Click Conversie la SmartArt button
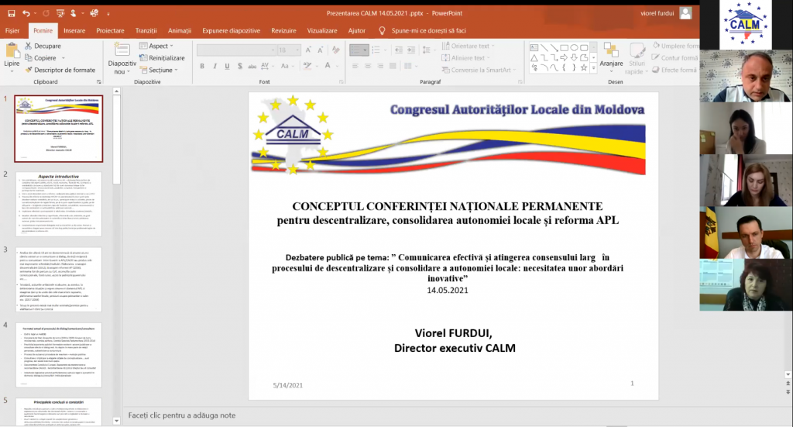 (x=479, y=70)
